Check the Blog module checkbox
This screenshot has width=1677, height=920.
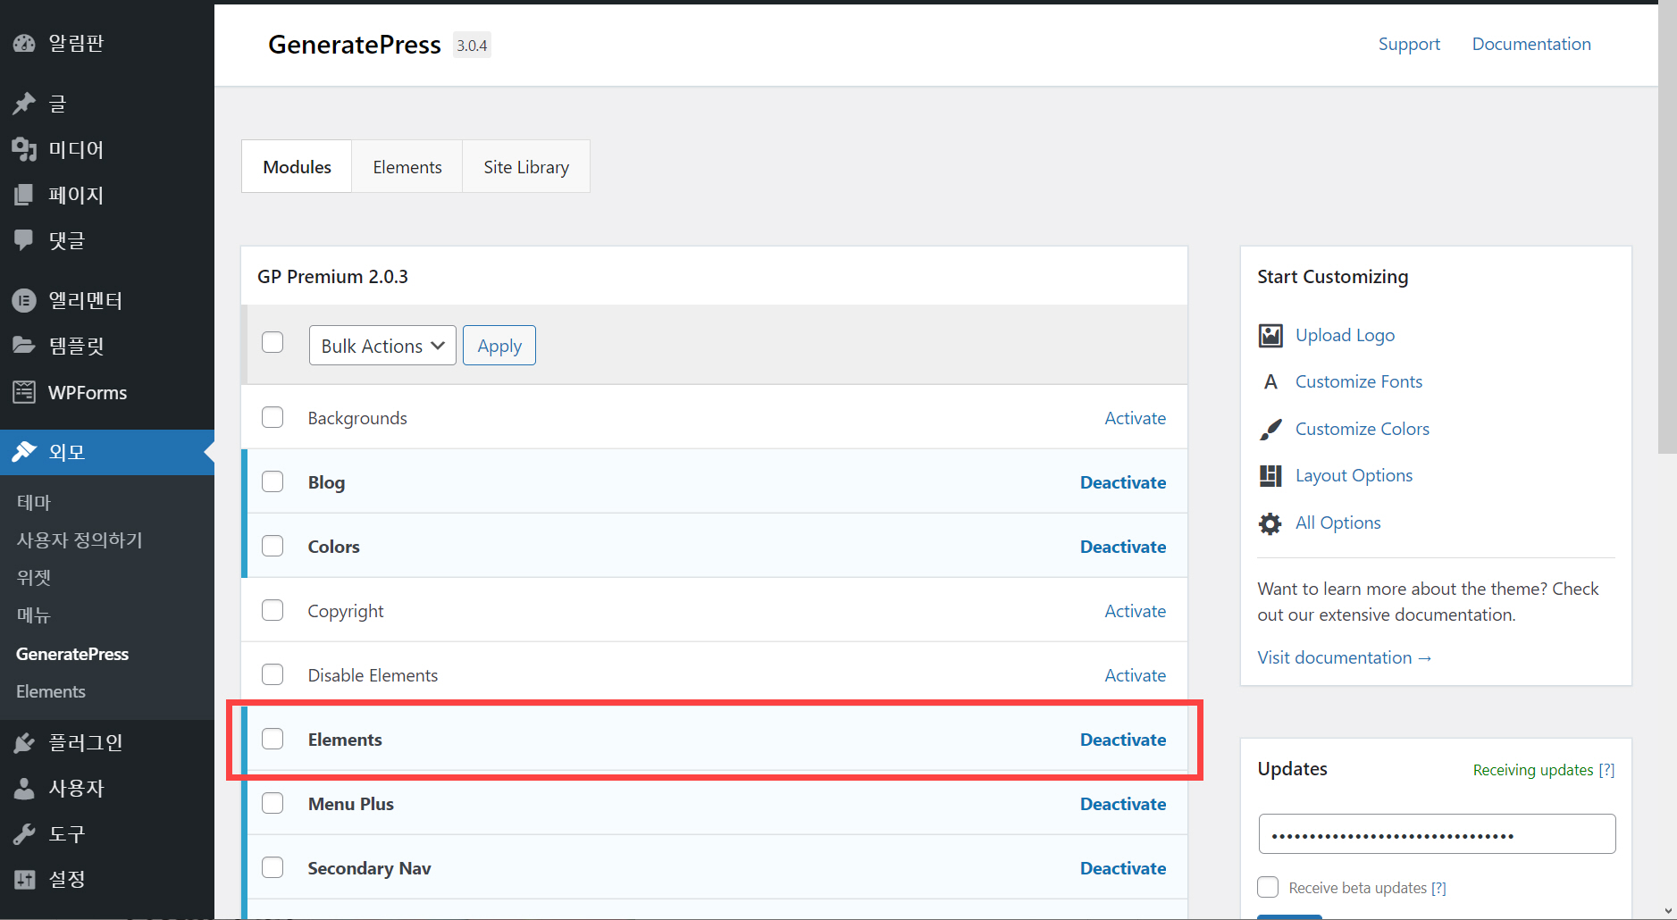point(273,481)
